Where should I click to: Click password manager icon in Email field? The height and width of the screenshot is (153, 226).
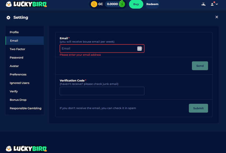click(x=140, y=49)
